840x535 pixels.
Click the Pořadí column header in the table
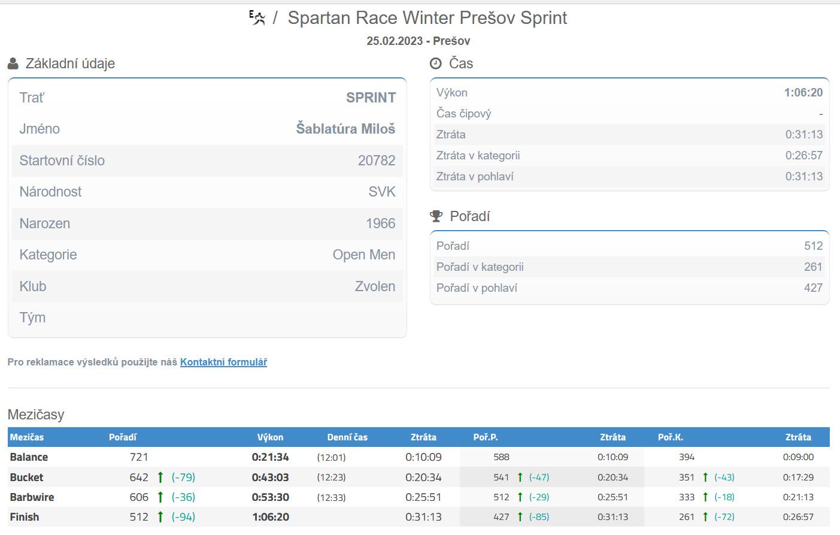point(123,437)
